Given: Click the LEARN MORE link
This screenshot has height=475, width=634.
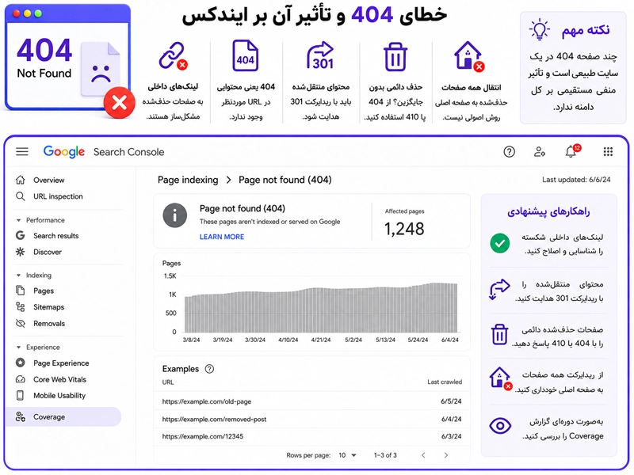Looking at the screenshot, I should (x=222, y=237).
